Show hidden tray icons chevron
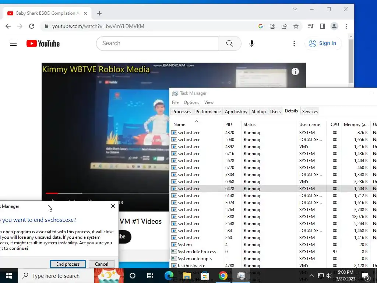Screen dimensions: 377x283 [x=311, y=276]
